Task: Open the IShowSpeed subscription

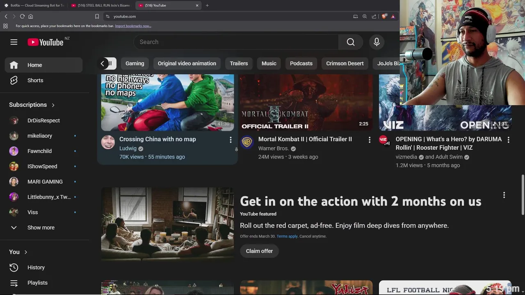Action: (44, 166)
